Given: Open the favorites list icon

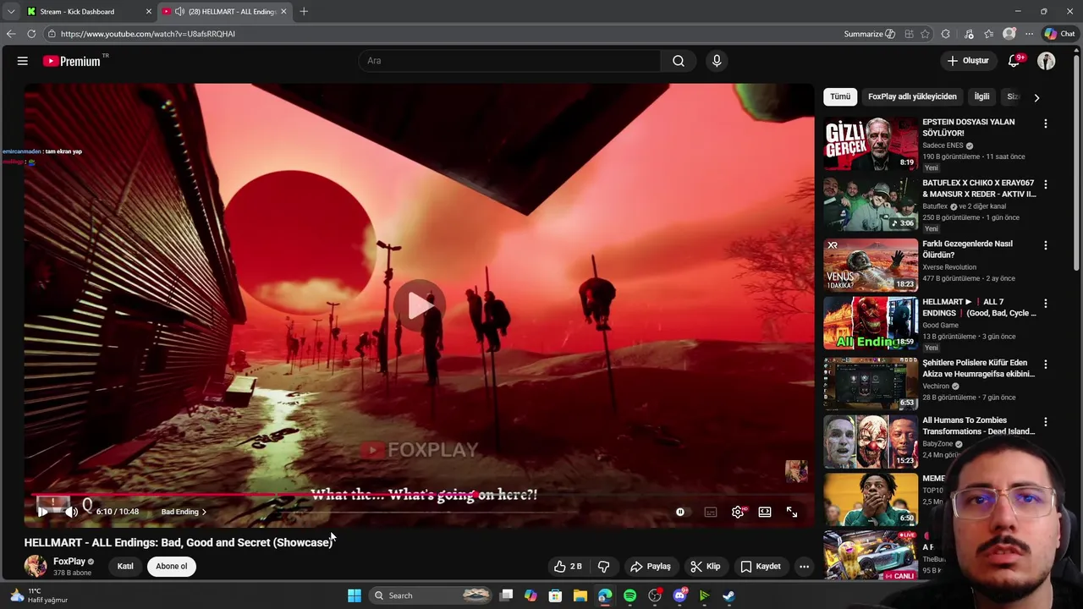Looking at the screenshot, I should pos(988,34).
